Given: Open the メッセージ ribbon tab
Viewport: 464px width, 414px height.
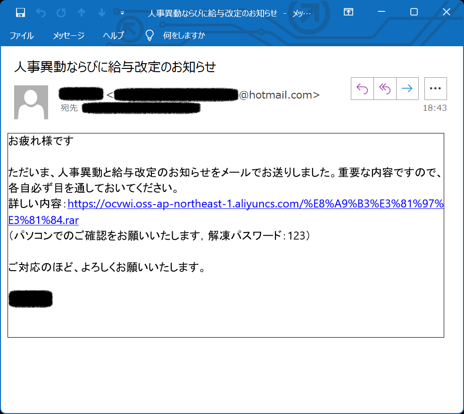Looking at the screenshot, I should click(x=69, y=35).
